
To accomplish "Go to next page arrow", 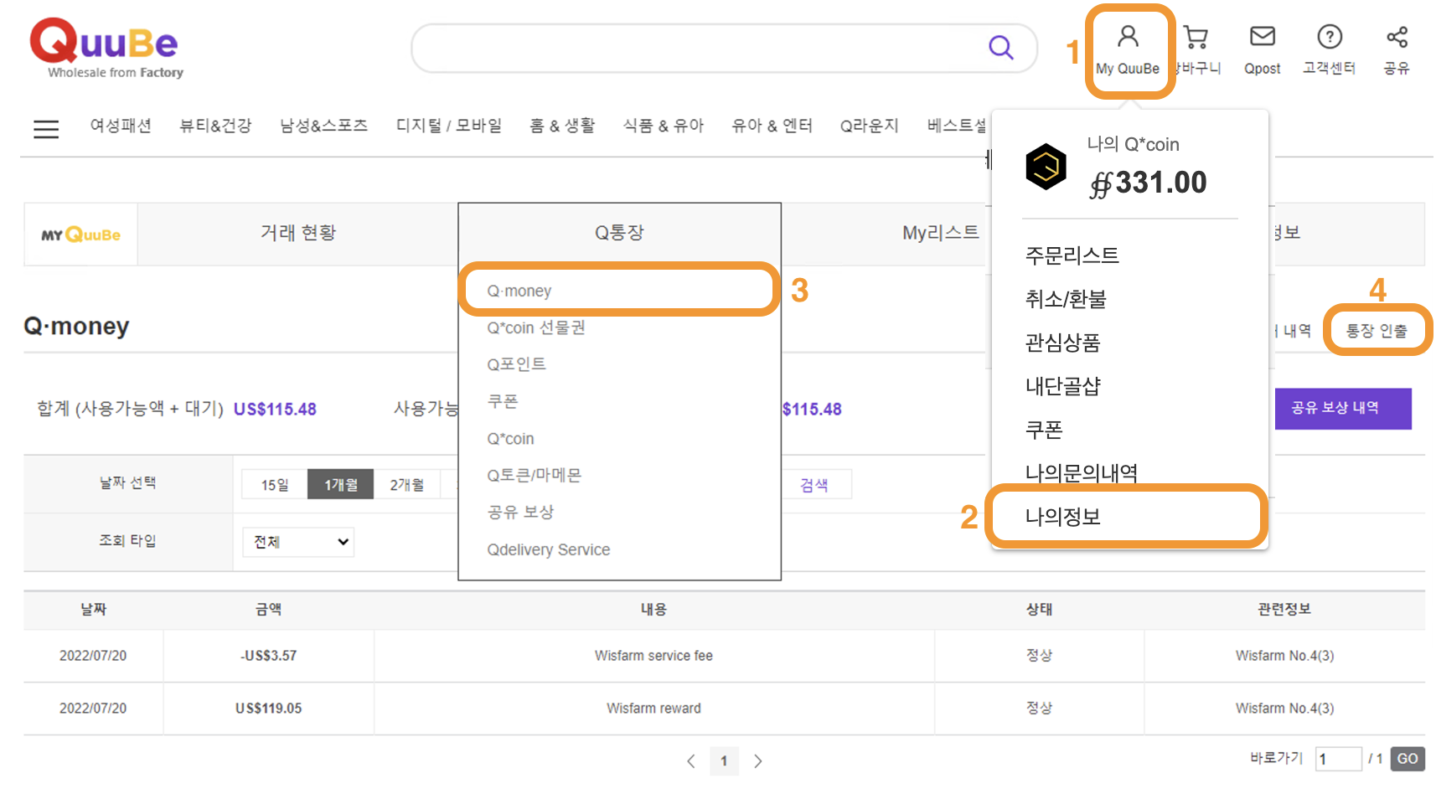I will (757, 760).
